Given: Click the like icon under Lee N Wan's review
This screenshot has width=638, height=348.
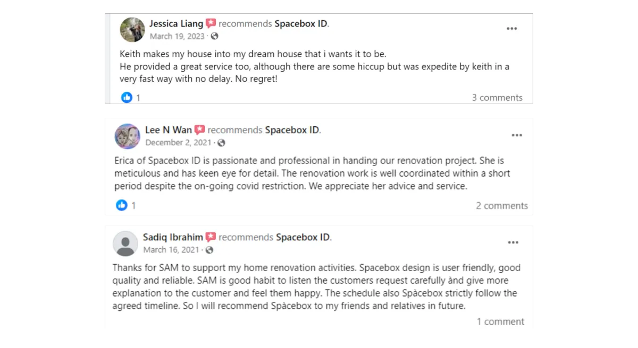Looking at the screenshot, I should tap(122, 205).
